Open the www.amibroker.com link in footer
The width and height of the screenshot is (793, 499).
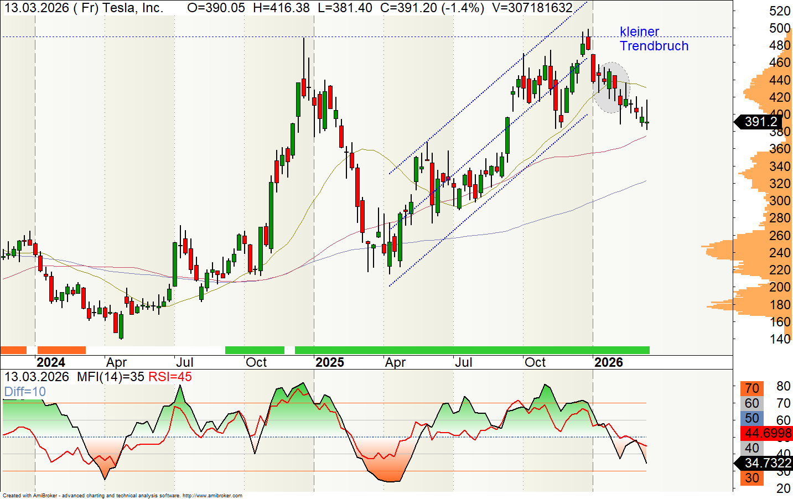tap(212, 496)
